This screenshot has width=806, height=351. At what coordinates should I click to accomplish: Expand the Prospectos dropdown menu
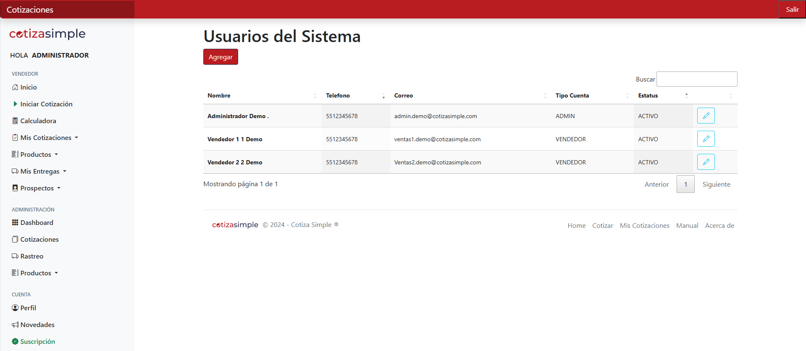[37, 188]
